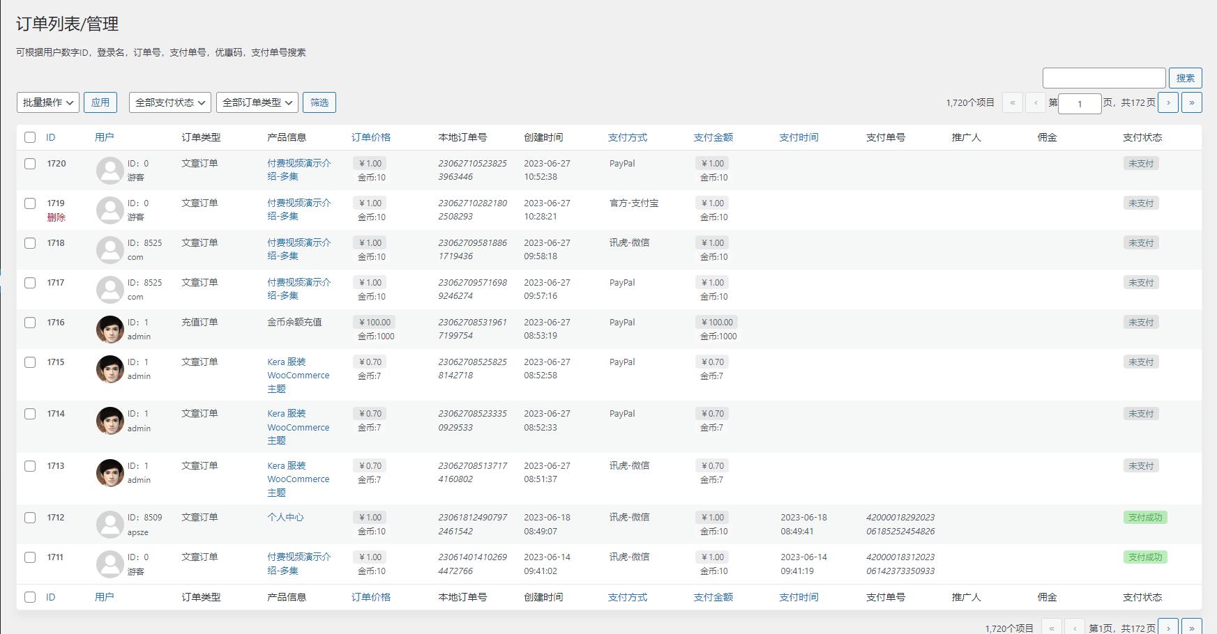Select checkbox for order 1713
Screen dimensions: 1217x634
(30, 466)
